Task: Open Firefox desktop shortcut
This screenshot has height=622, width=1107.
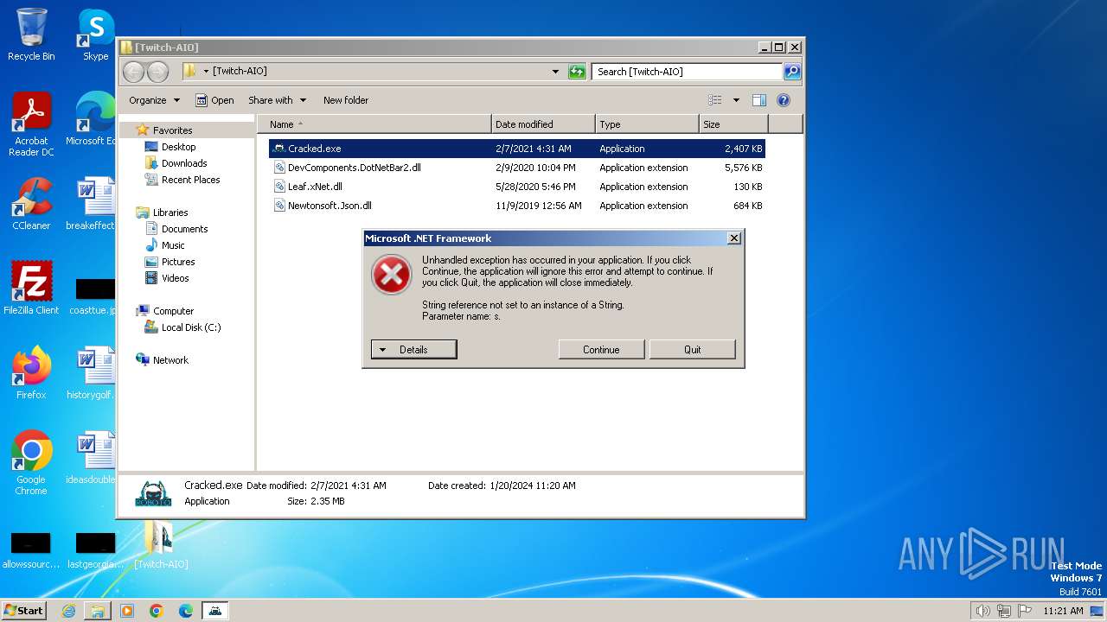Action: point(31,372)
